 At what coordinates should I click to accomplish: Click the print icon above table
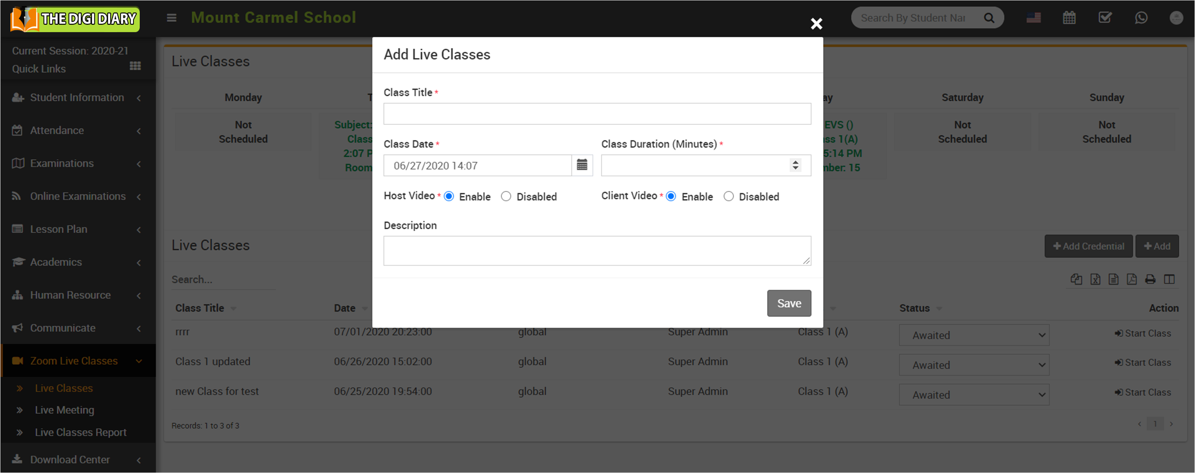(1150, 279)
